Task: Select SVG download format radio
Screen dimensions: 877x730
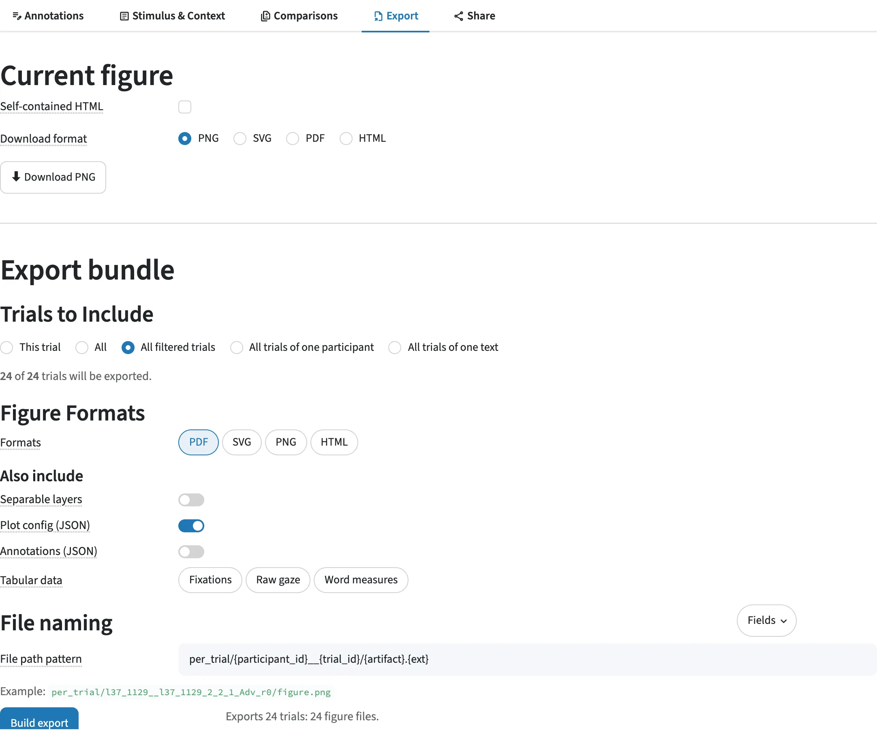Action: tap(240, 138)
